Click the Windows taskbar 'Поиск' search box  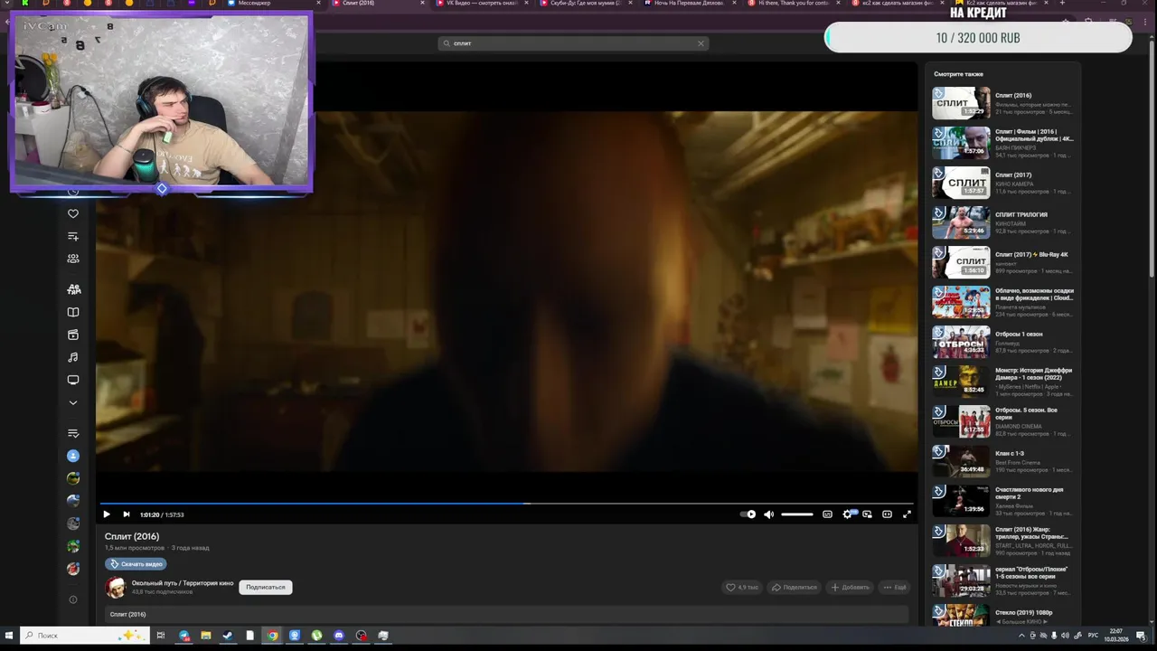pyautogui.click(x=85, y=636)
